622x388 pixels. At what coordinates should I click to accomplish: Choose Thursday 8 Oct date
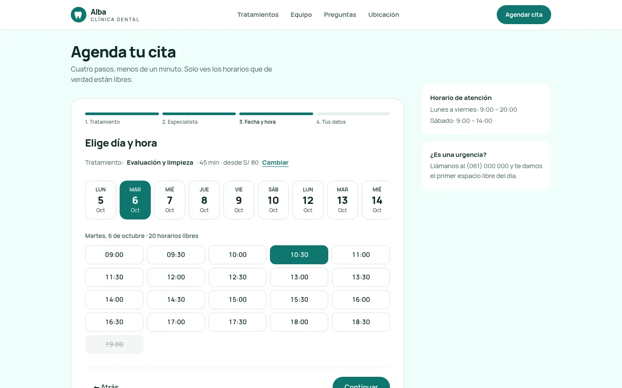click(204, 200)
